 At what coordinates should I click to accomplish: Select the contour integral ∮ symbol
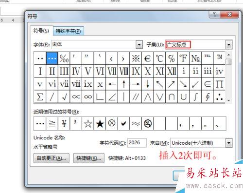[x=208, y=96]
